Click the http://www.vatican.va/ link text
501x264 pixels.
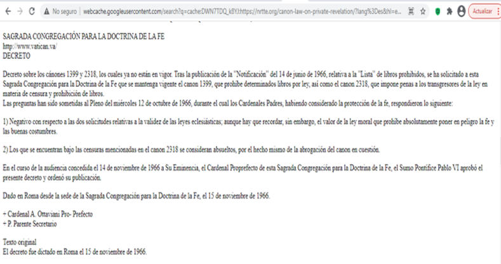pyautogui.click(x=30, y=47)
